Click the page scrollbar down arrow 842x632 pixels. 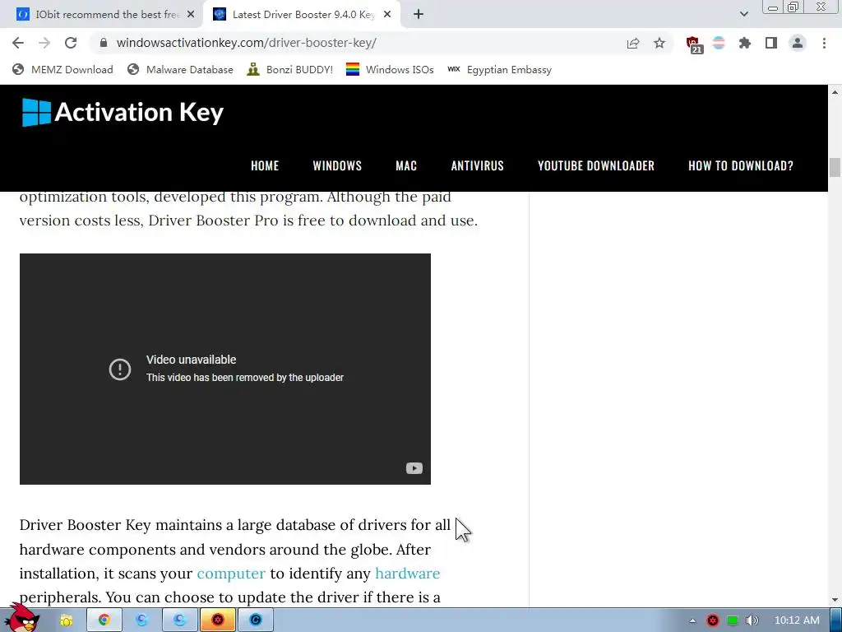[835, 600]
